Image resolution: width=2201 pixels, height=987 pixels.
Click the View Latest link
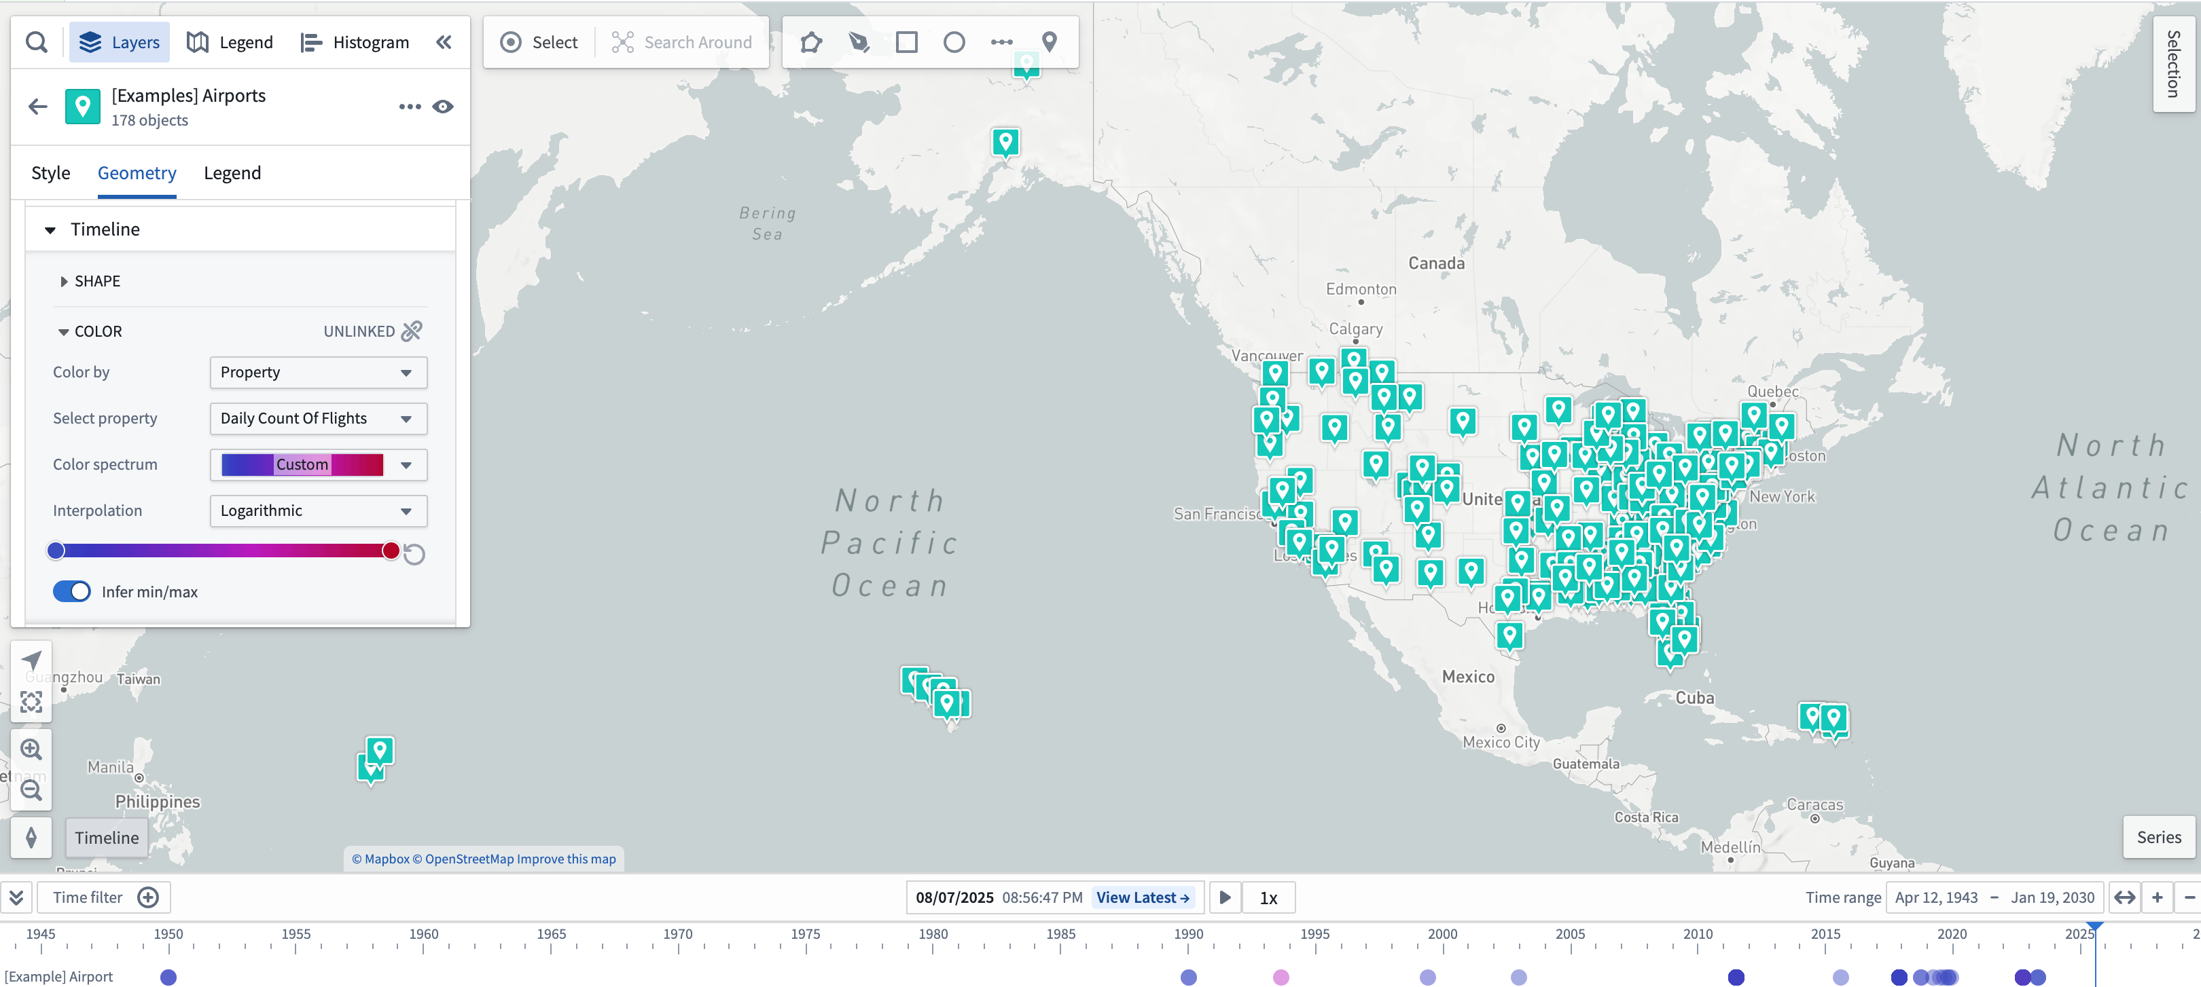click(1143, 897)
